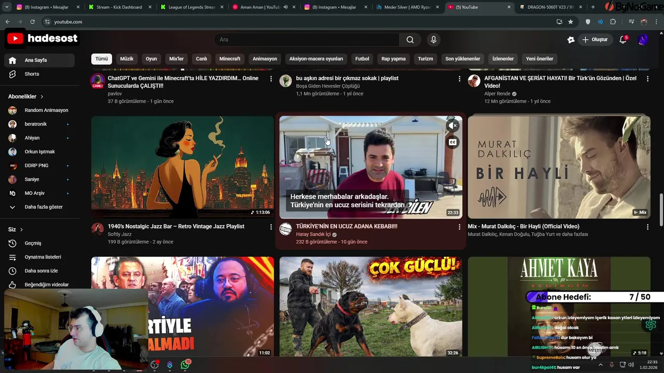Viewport: 664px width, 373px height.
Task: Expand the Abonelikler section
Action: pos(26,97)
